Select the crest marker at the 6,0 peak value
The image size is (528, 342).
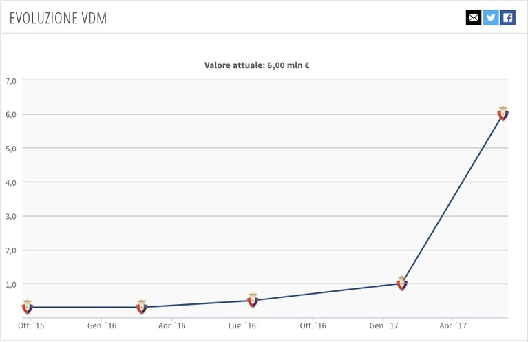click(x=503, y=114)
